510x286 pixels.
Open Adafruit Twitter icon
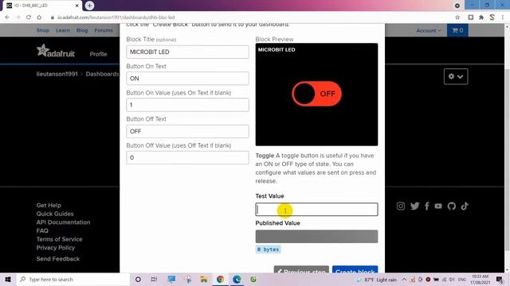pos(414,206)
